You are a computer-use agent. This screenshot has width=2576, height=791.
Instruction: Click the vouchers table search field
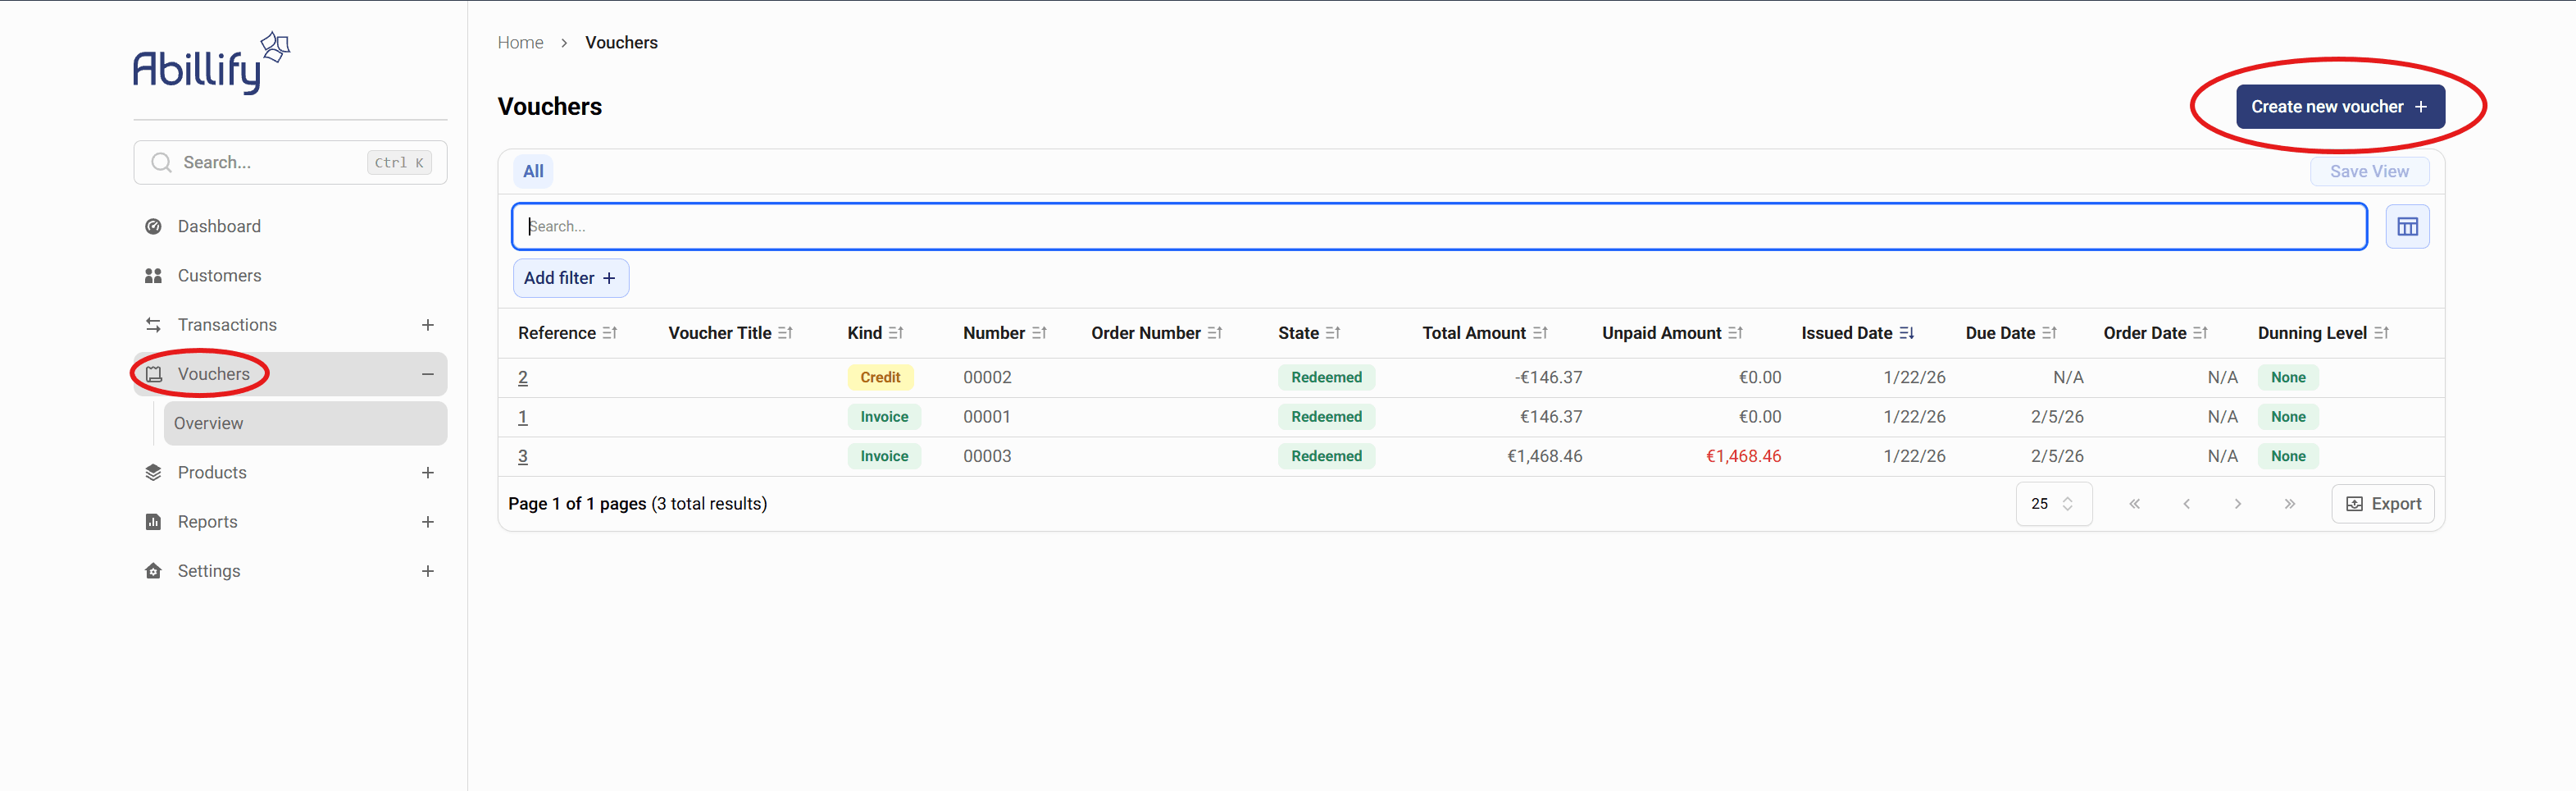[x=1438, y=226]
